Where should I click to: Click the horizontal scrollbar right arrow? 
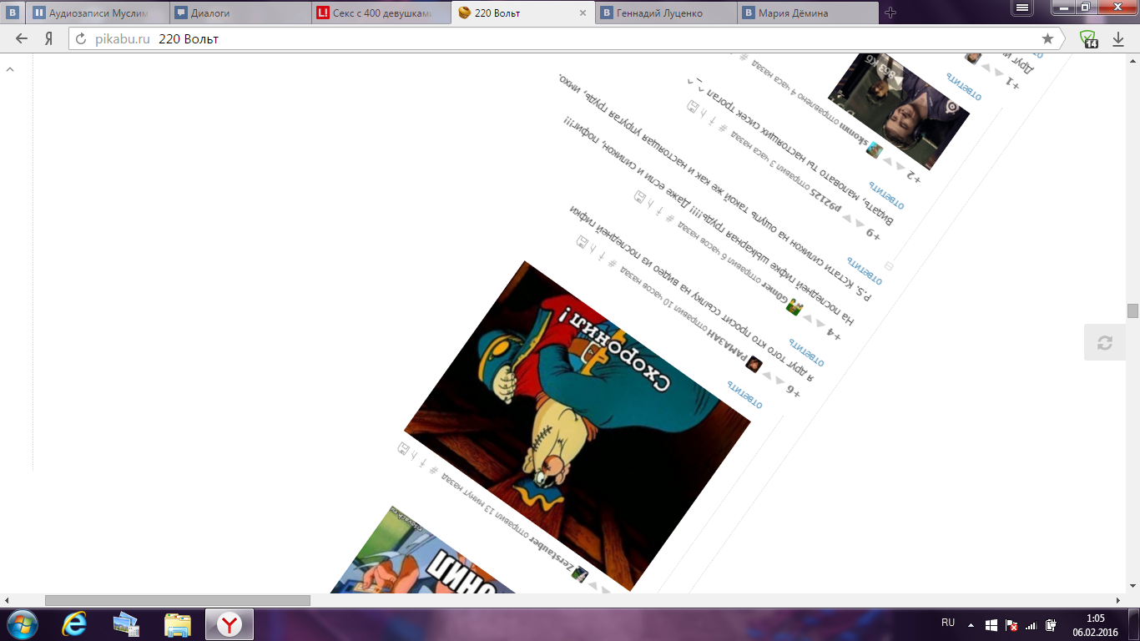pyautogui.click(x=1119, y=600)
